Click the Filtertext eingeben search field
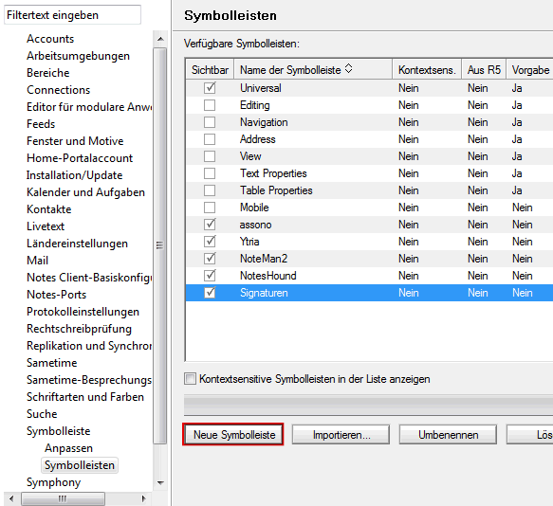 point(73,15)
